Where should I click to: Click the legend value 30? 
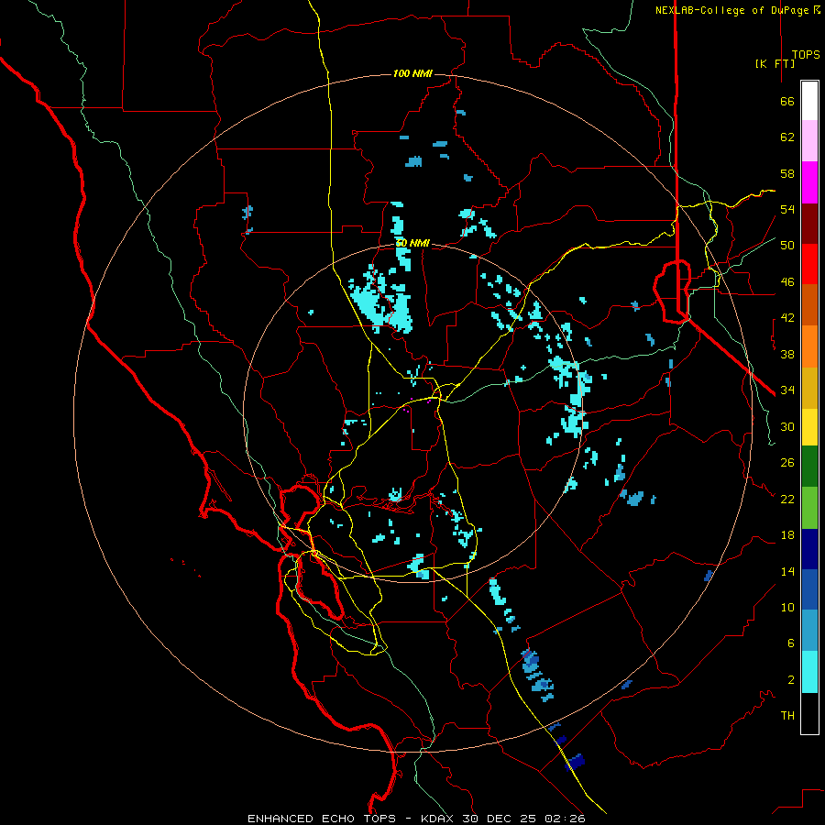point(787,426)
